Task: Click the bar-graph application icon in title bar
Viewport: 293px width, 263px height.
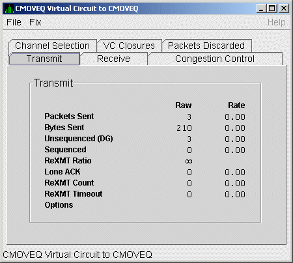Action: click(x=9, y=8)
